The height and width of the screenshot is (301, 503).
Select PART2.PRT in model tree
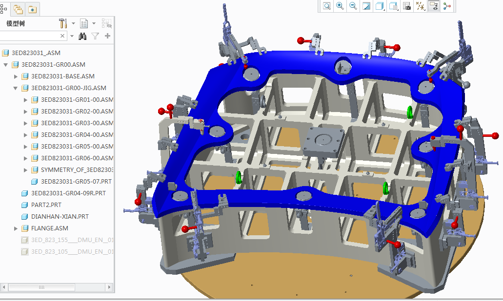(x=46, y=205)
